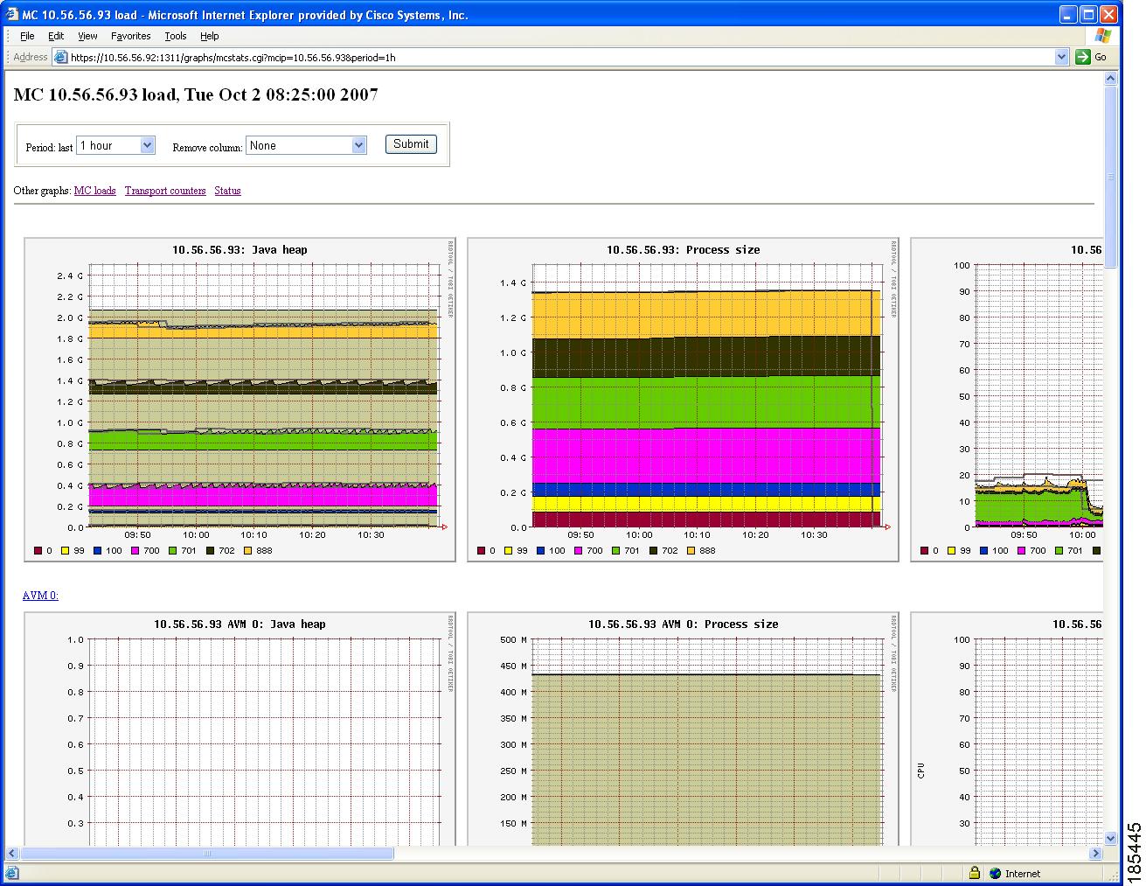This screenshot has width=1146, height=886.
Task: Click the Go label text in the address bar
Action: coord(1101,57)
